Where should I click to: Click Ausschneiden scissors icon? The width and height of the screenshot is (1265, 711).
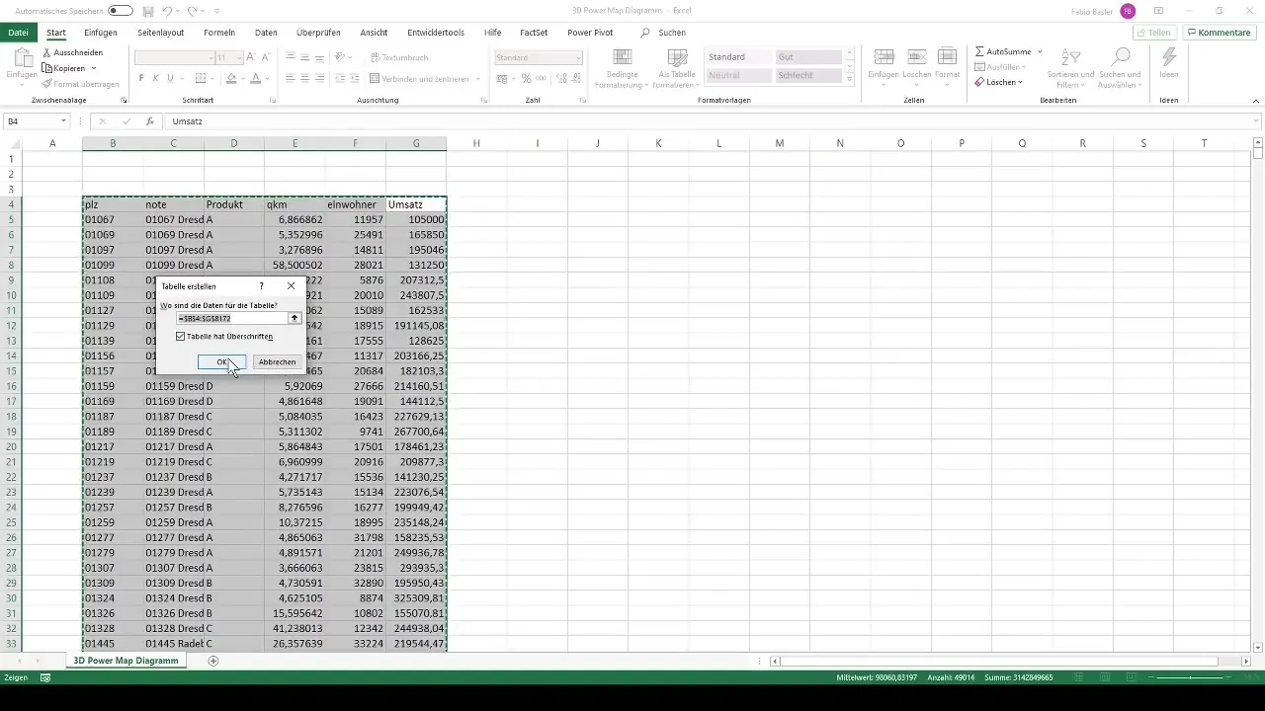[x=47, y=53]
